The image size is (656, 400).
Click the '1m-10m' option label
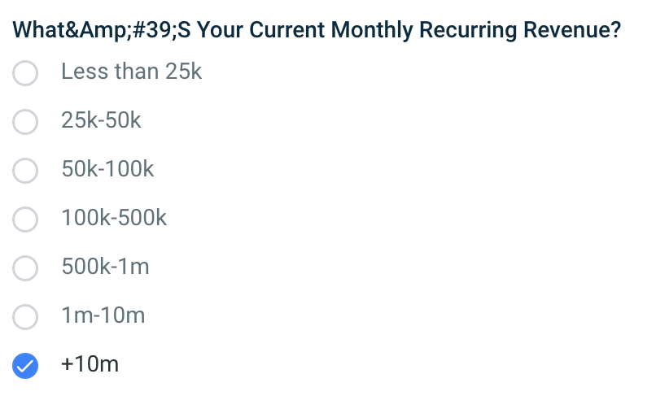tap(103, 315)
